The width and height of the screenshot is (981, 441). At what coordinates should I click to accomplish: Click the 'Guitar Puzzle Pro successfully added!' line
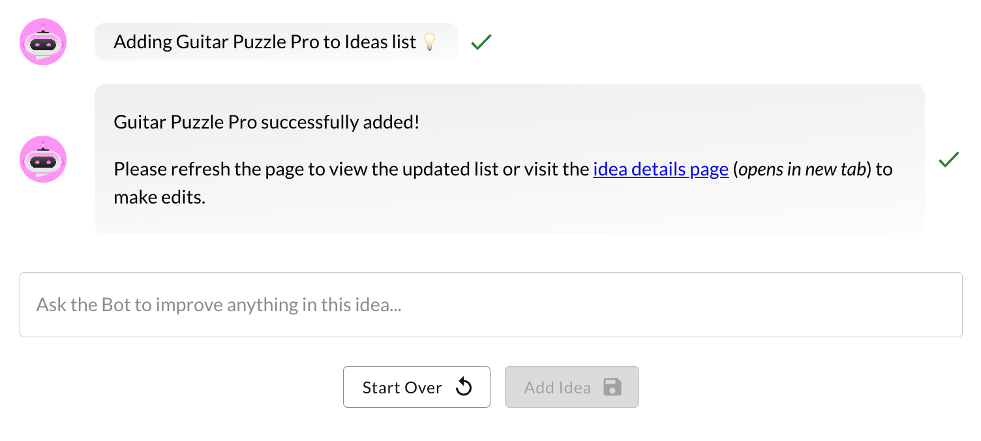click(x=267, y=122)
